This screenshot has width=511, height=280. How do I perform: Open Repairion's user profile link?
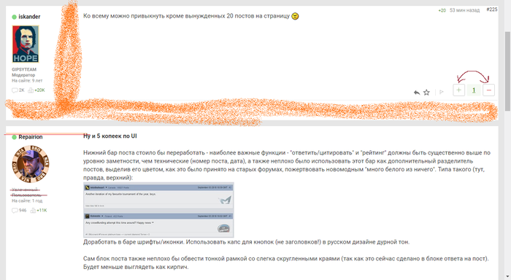(x=31, y=137)
